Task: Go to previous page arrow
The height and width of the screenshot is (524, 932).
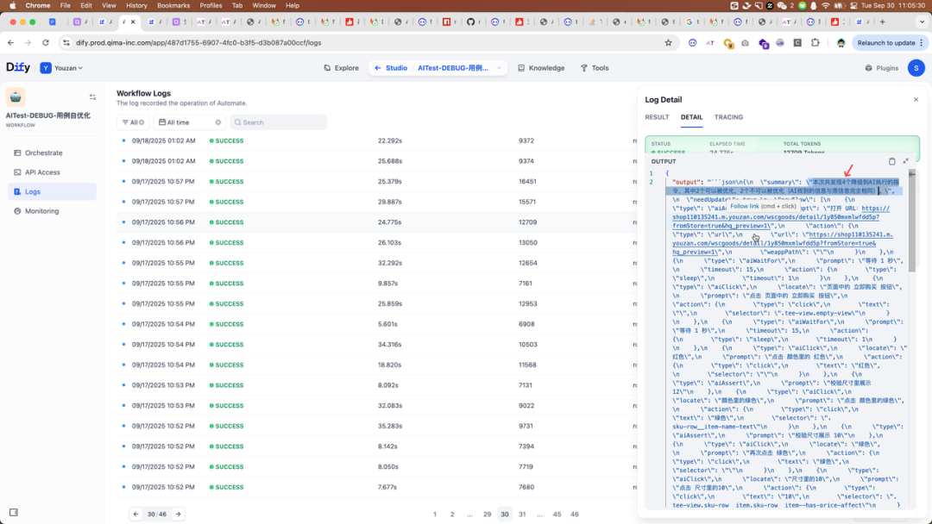Action: 135,514
